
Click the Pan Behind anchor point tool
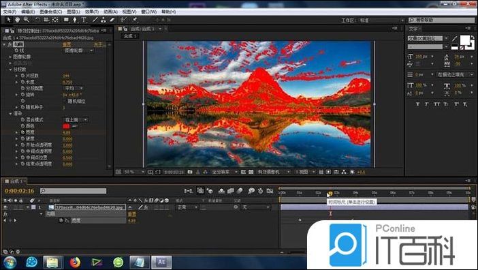coord(55,20)
